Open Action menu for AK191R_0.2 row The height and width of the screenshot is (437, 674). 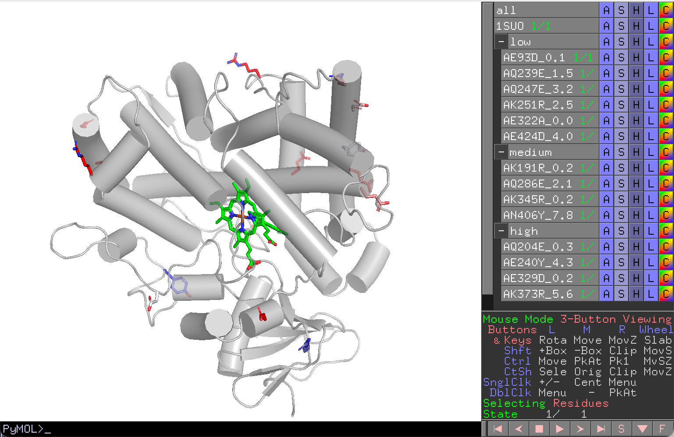(607, 168)
